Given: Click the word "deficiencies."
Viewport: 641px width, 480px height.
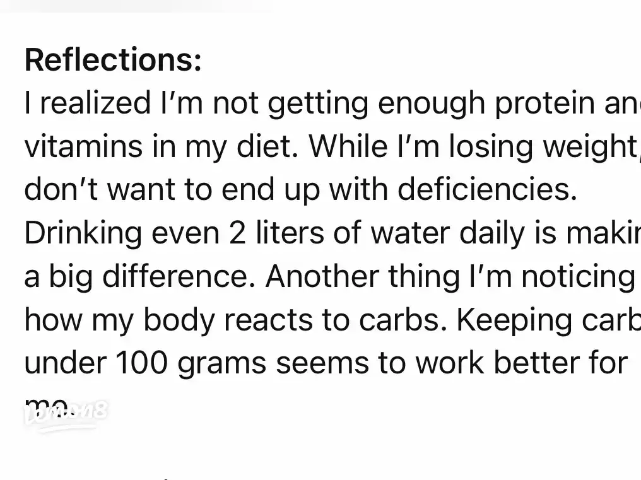Looking at the screenshot, I should [487, 190].
